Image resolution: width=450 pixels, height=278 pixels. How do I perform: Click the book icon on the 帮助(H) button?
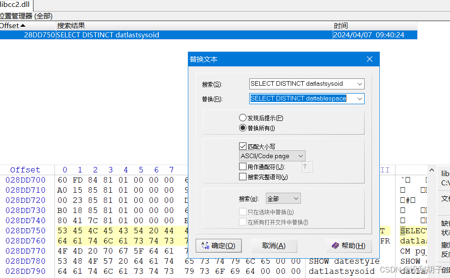click(x=336, y=245)
